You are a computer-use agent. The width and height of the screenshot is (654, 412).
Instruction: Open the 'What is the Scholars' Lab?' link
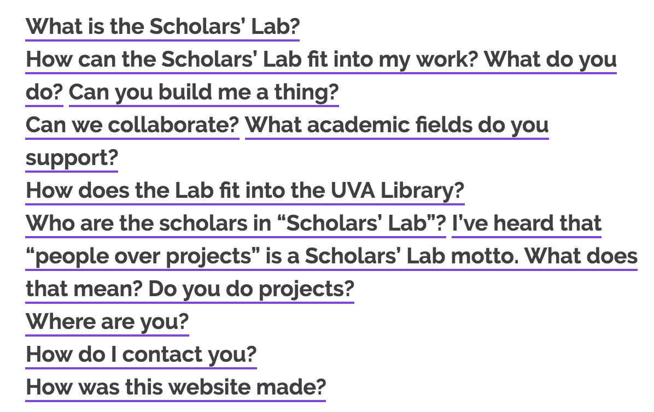click(162, 26)
